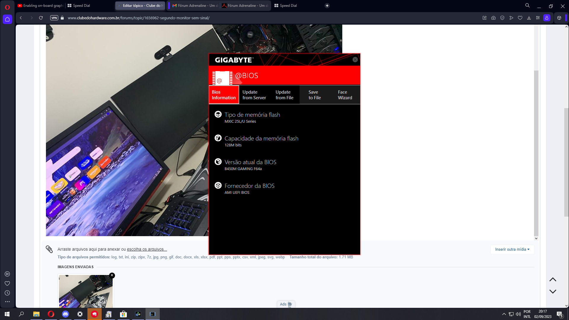This screenshot has height=320, width=569.
Task: Switch to the Gmail Fórum Adrenaline tab
Action: (x=195, y=6)
